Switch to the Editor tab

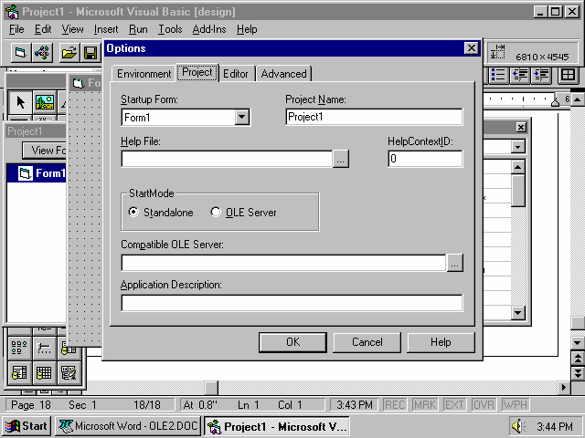click(x=236, y=73)
